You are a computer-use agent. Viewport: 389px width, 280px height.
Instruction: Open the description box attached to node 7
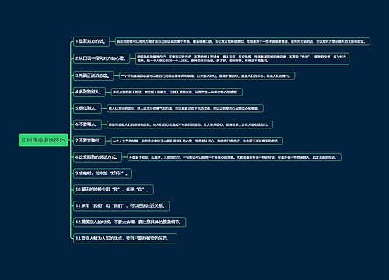point(197,141)
